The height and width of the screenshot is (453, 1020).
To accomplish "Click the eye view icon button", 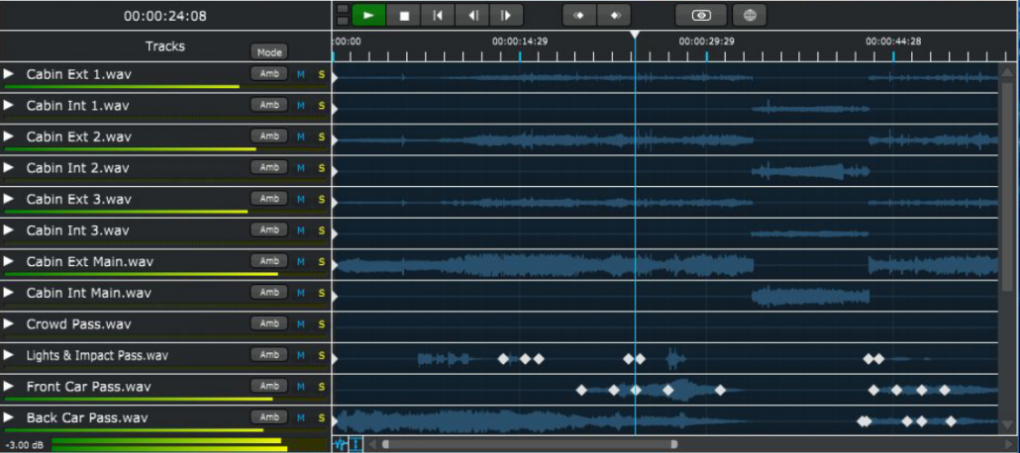I will tap(701, 15).
